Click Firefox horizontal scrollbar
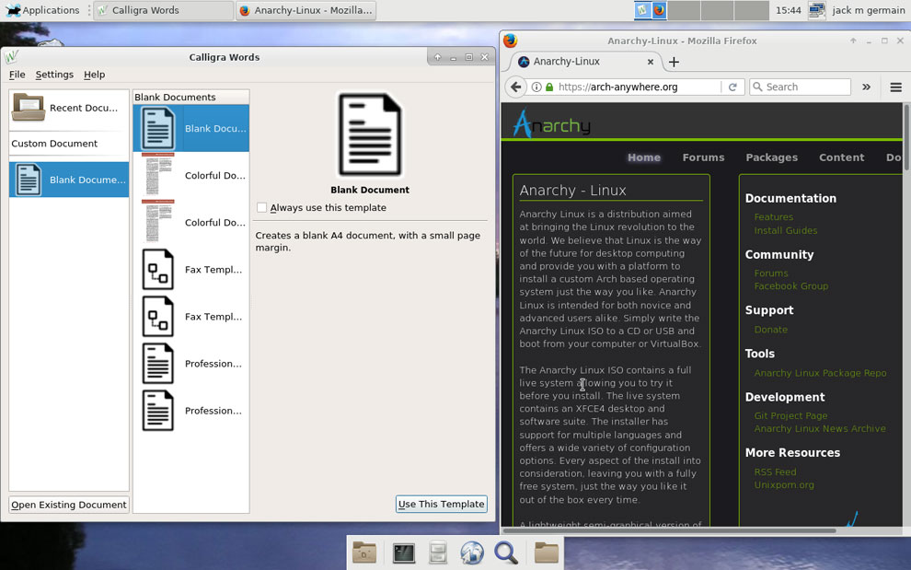The width and height of the screenshot is (911, 570). [x=669, y=530]
